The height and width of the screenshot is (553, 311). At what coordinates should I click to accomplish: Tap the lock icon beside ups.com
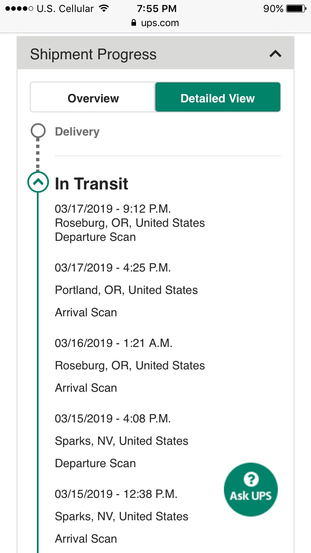point(134,23)
